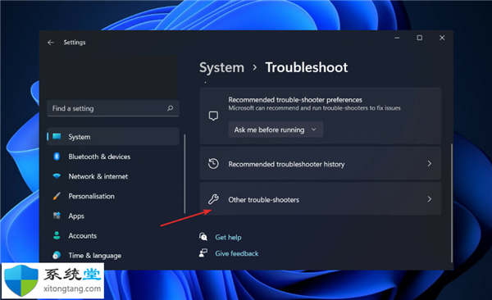Open the Other trouble-shooters row

[x=321, y=199]
